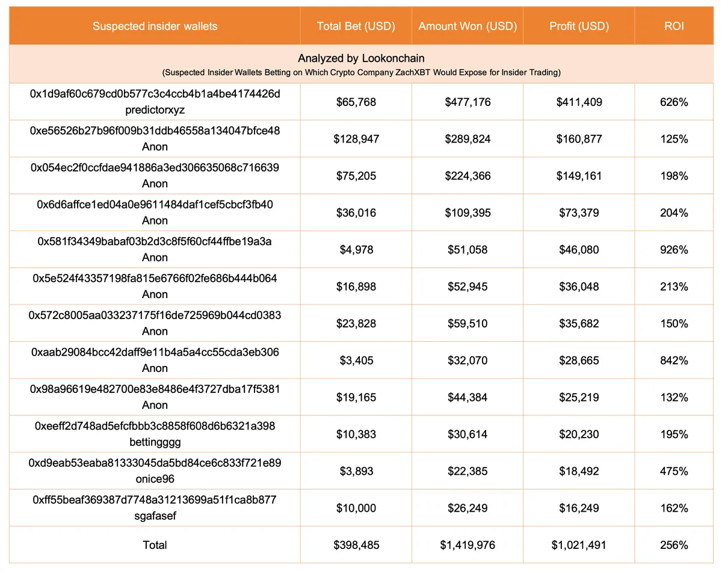722x573 pixels.
Task: Open the predictorxyz wallet address
Action: coord(155,94)
